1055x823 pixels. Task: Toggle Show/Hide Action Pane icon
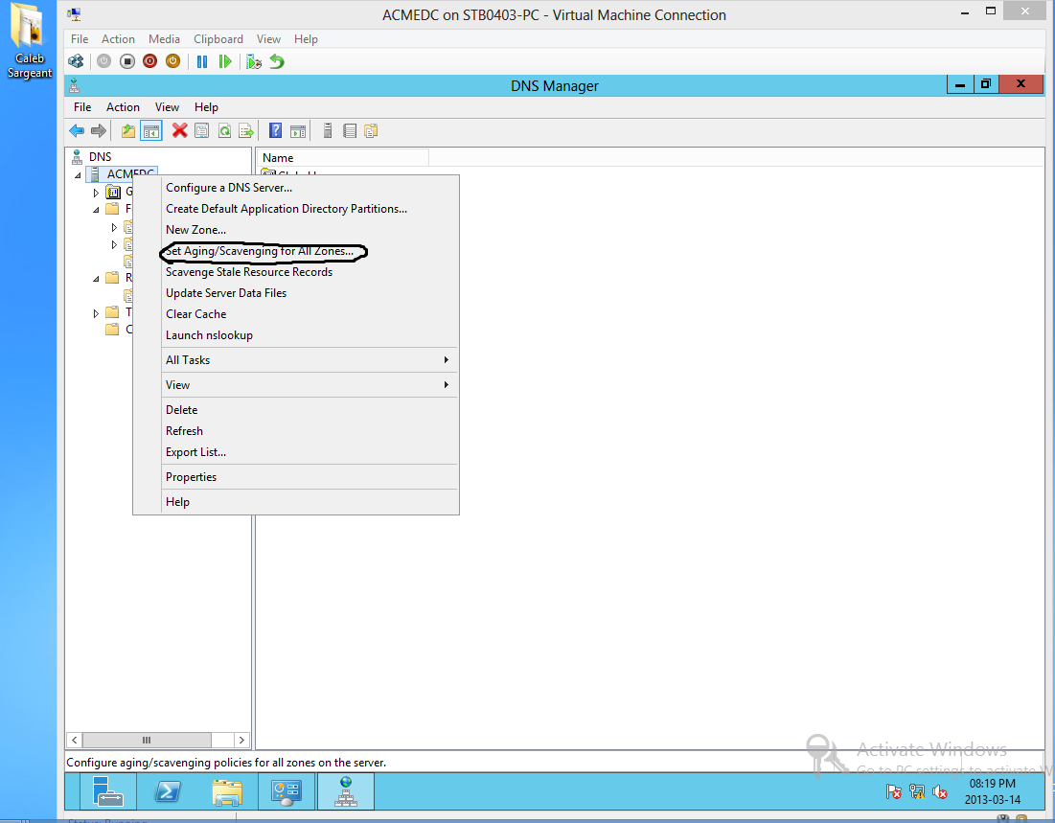click(298, 130)
